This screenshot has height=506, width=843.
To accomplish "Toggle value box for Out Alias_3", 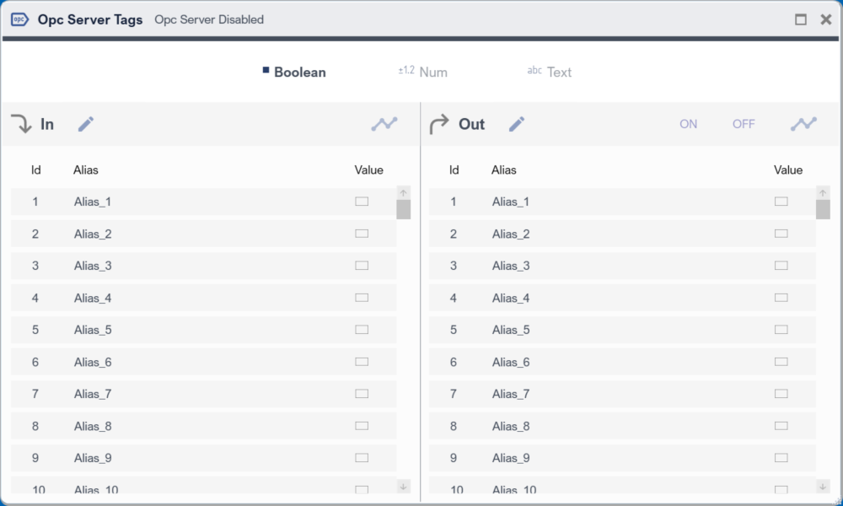I will point(781,266).
